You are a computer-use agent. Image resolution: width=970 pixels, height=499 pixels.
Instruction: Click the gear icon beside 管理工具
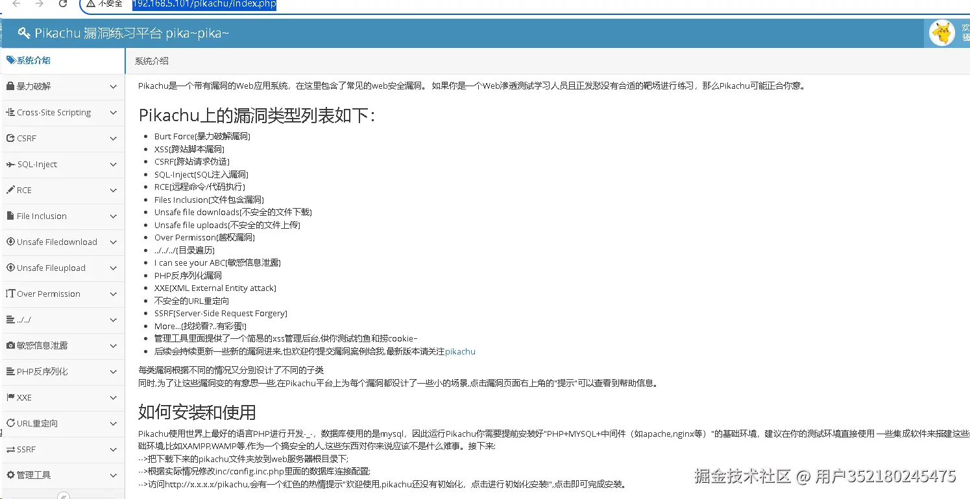tap(10, 475)
